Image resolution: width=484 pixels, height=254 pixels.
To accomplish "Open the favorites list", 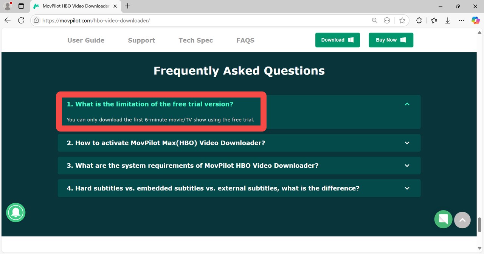I will coord(434,20).
